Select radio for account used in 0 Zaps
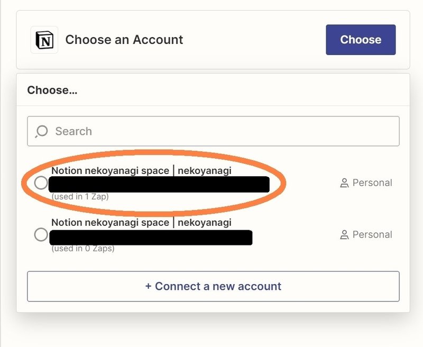This screenshot has width=423, height=347. (x=41, y=234)
